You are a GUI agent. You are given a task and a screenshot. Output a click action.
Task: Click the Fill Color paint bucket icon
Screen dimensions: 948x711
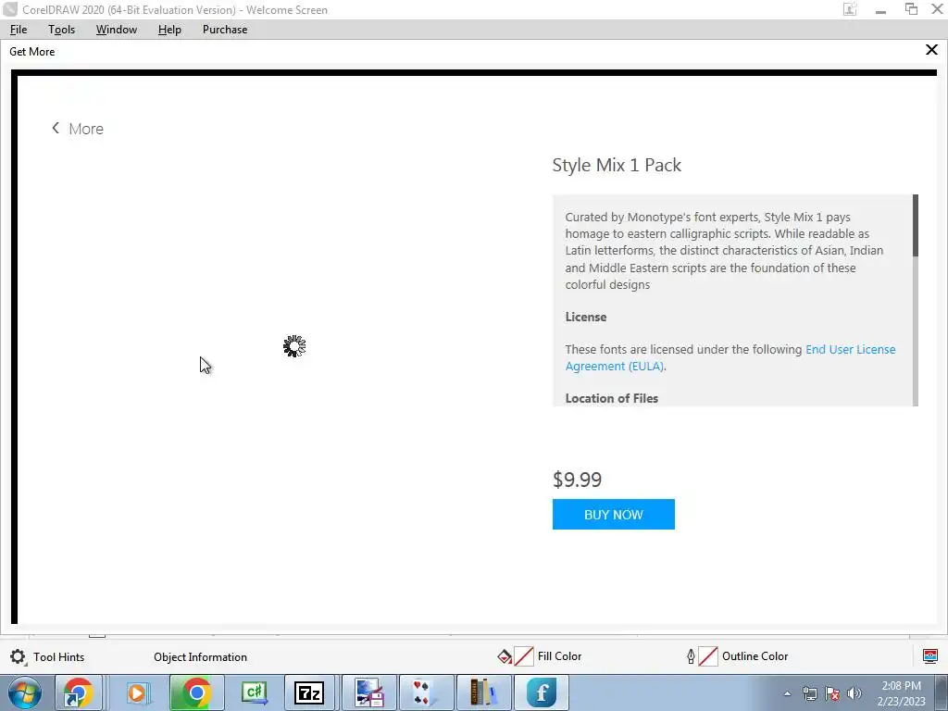pos(505,656)
